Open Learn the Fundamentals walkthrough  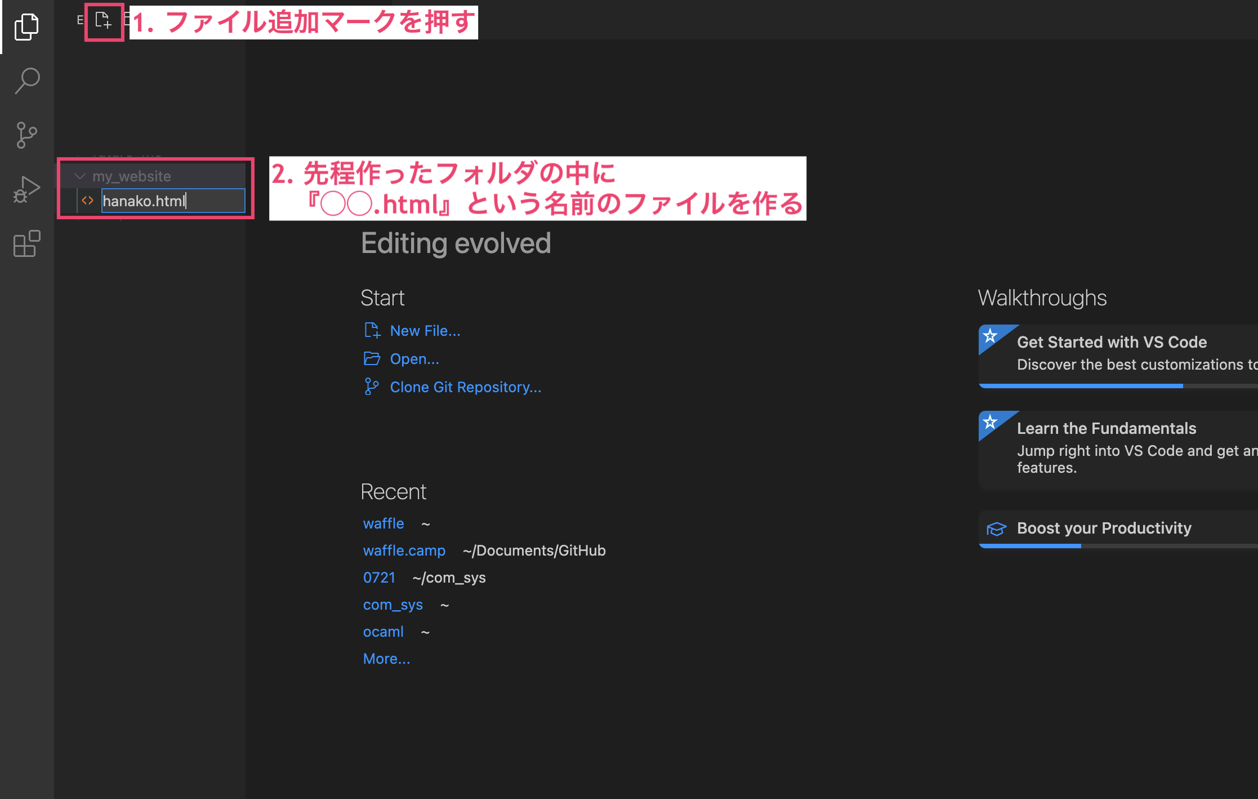[x=1106, y=428]
